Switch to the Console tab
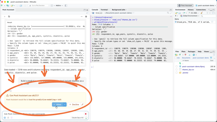 [x=95, y=10]
